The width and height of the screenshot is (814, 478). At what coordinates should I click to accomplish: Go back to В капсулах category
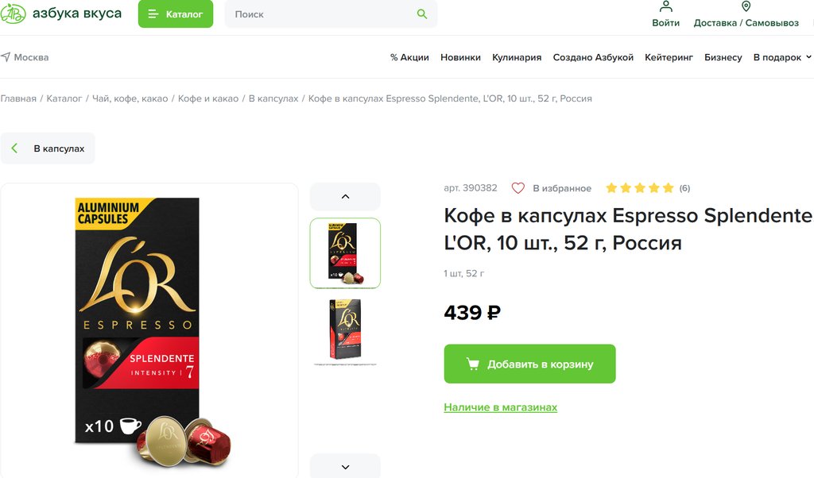(48, 148)
